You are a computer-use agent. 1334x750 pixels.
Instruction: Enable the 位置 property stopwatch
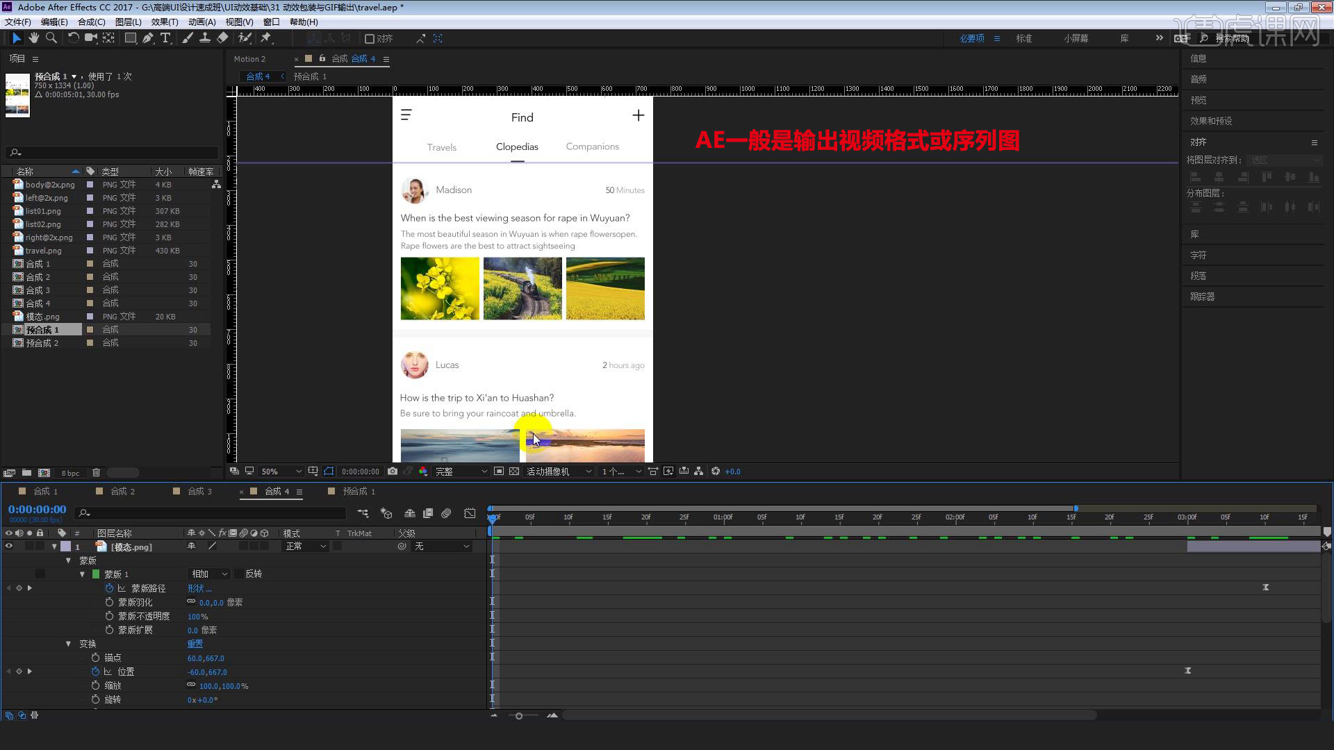[96, 672]
